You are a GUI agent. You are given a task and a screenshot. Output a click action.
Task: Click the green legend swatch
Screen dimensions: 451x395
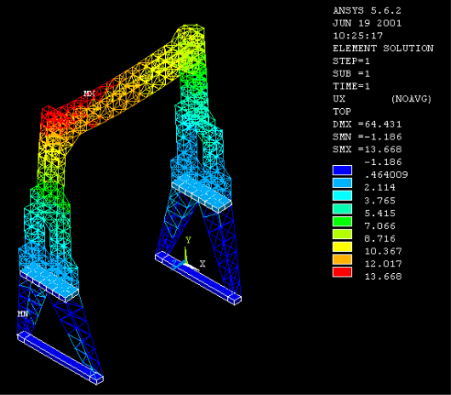(342, 221)
